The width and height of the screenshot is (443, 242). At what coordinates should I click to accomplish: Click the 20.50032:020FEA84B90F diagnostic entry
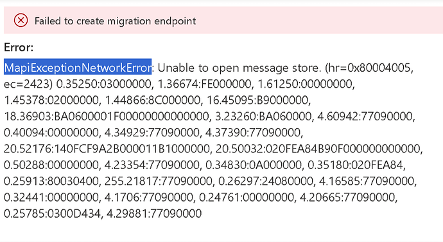point(319,149)
